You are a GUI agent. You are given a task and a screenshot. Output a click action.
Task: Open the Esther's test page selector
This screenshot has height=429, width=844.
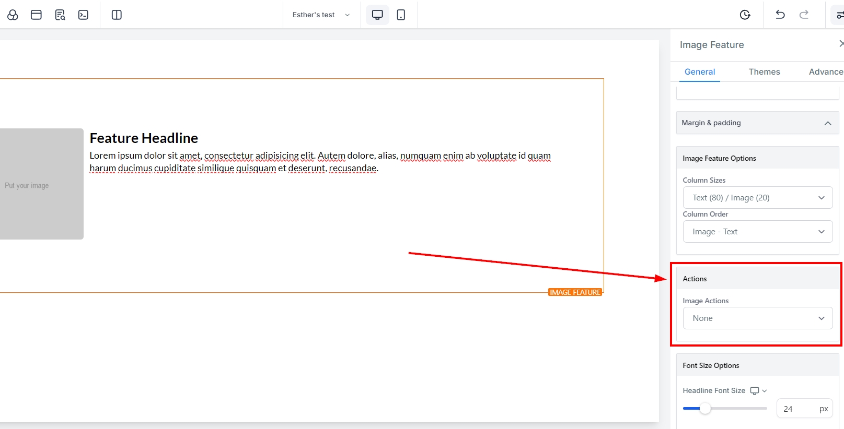[x=321, y=15]
